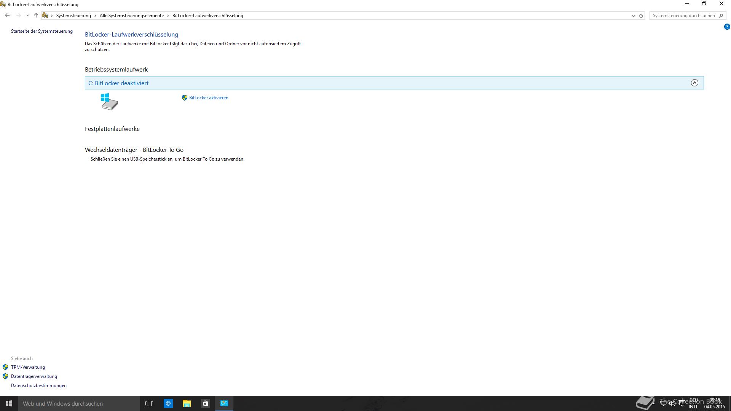Open the volume speaker tray icon
The height and width of the screenshot is (411, 731).
click(x=672, y=403)
